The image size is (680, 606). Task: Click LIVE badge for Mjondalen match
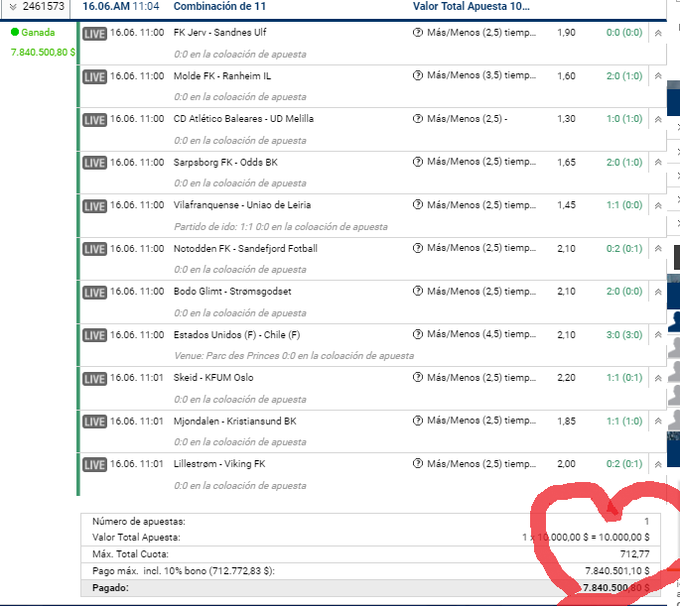point(94,422)
